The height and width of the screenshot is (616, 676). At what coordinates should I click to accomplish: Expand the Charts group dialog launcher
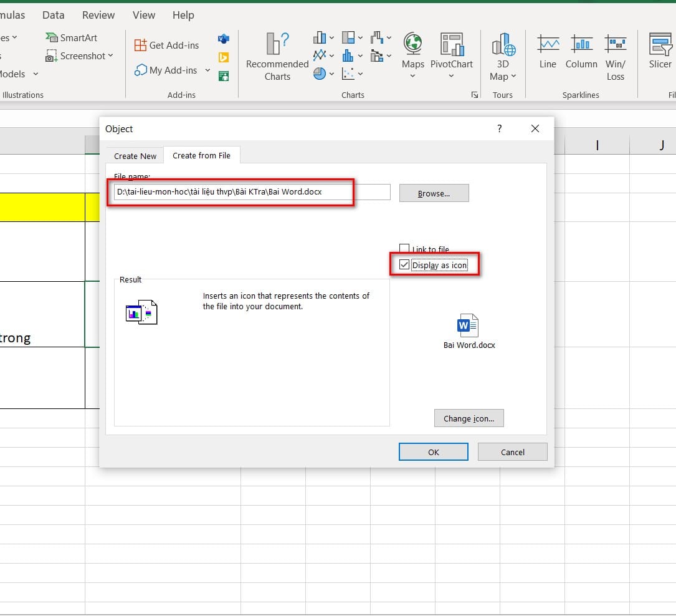[475, 95]
